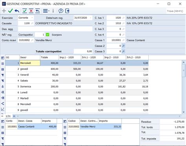Image resolution: width=186 pixels, height=146 pixels.
Task: Click the column-chooser icon left of GG header
Action: click(3, 58)
